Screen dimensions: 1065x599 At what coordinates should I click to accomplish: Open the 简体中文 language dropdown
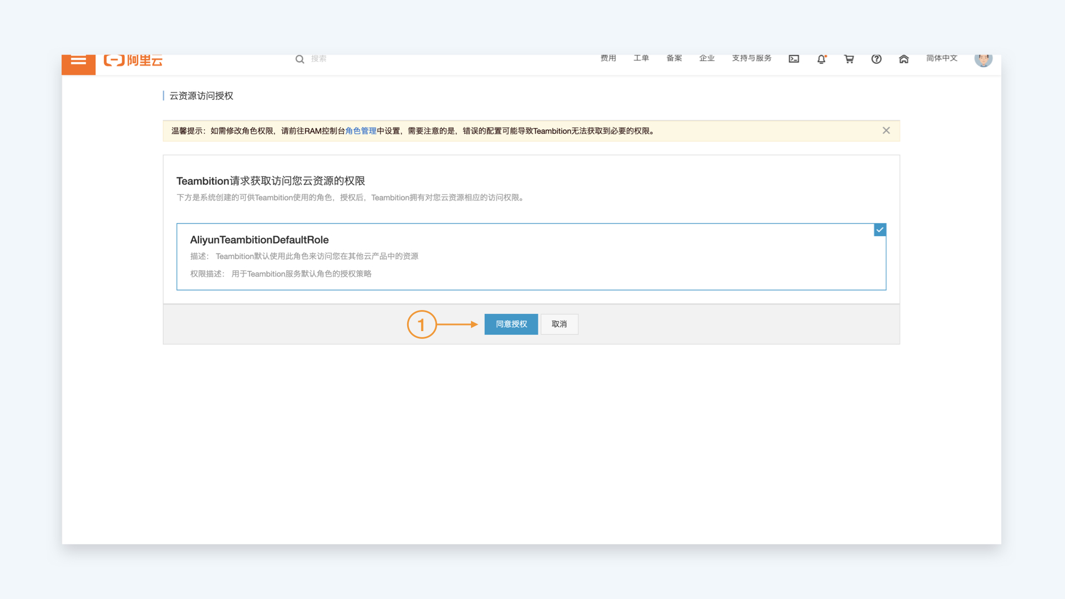942,58
